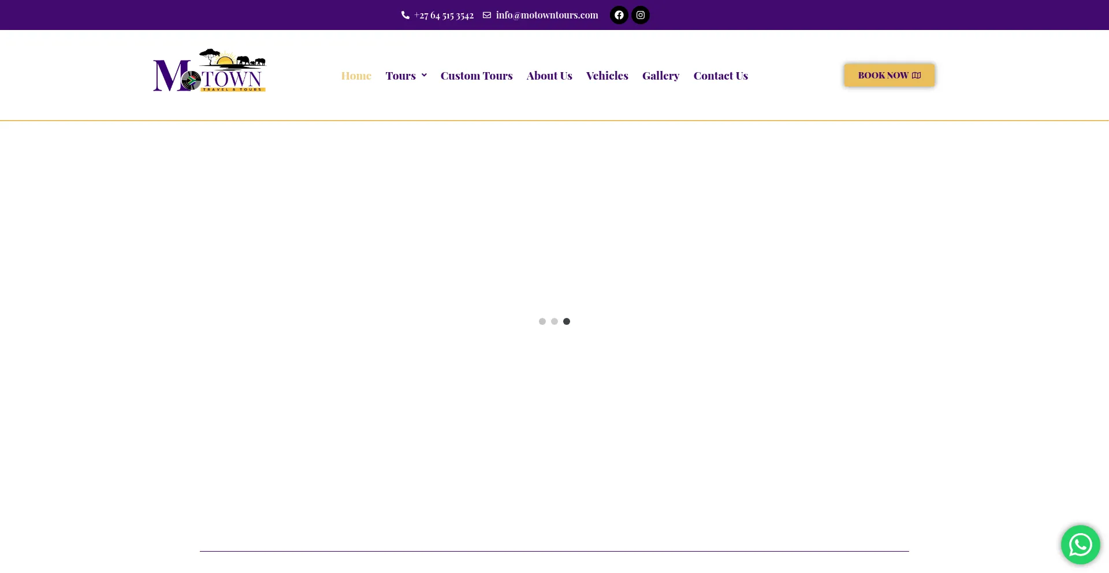The width and height of the screenshot is (1109, 573).
Task: Start a WhatsApp chat via green icon
Action: 1080,544
